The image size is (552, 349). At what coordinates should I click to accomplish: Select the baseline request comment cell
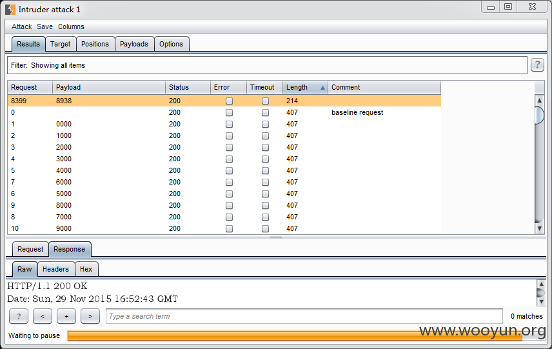pyautogui.click(x=357, y=113)
